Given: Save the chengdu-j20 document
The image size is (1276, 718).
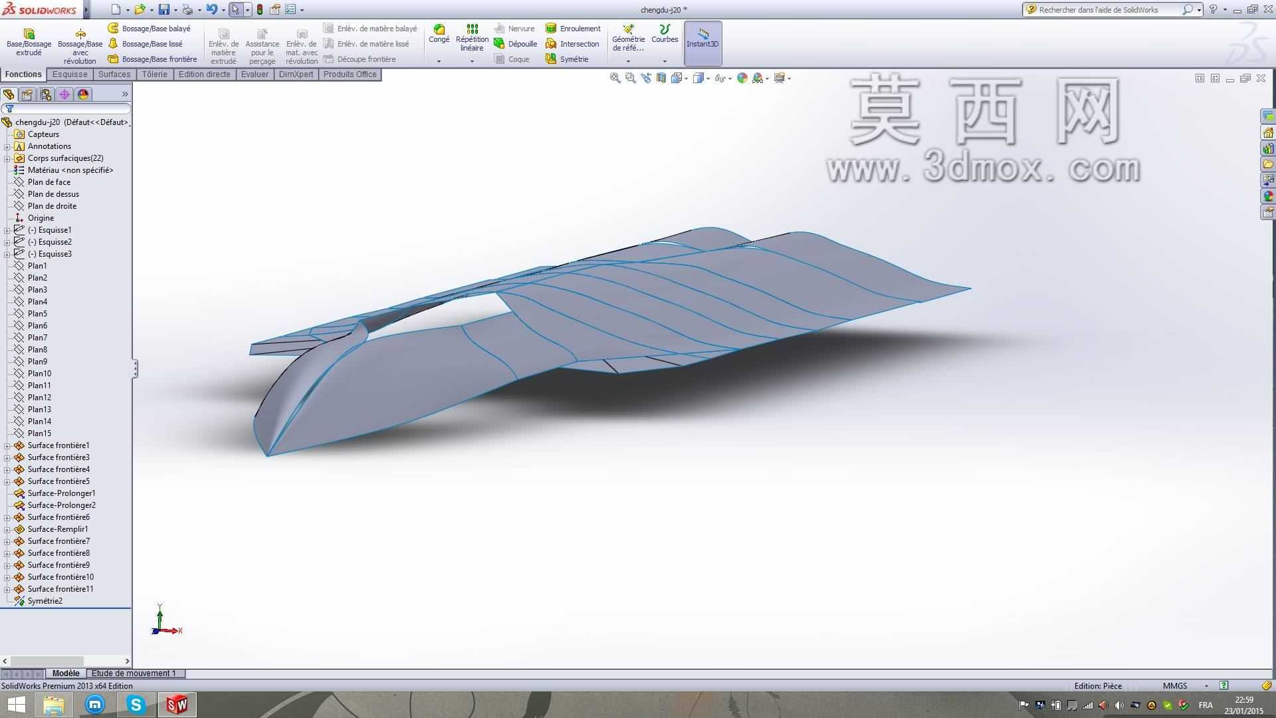Looking at the screenshot, I should [163, 9].
